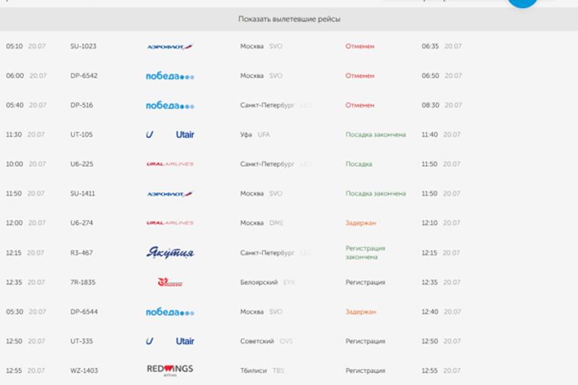This screenshot has width=578, height=385.
Task: Click destination Белоярский EYK
Action: [x=267, y=282]
